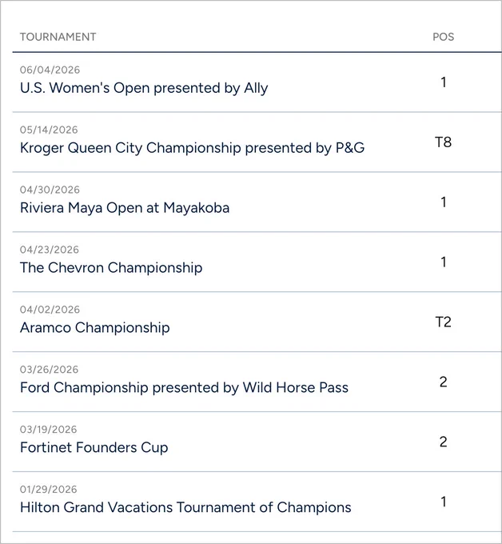Click date 05/14/2026
502x544 pixels.
(49, 130)
